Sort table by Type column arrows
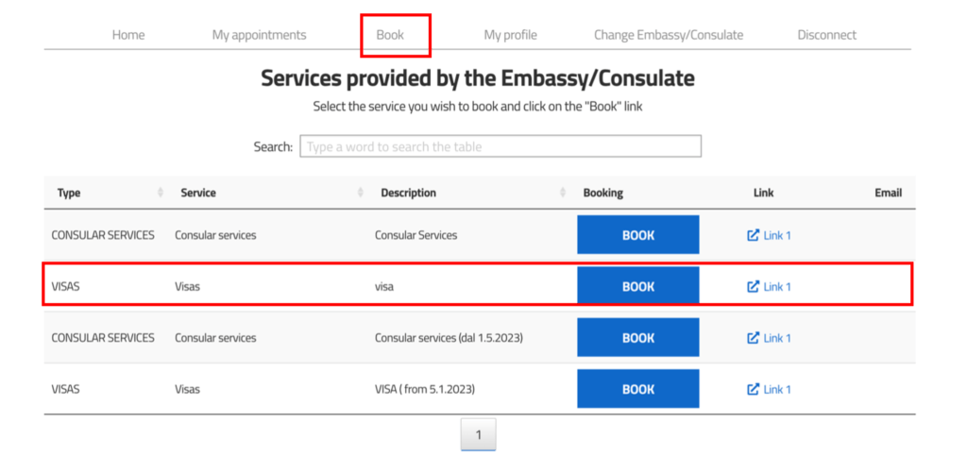Screen dimensions: 967x456 pos(161,193)
